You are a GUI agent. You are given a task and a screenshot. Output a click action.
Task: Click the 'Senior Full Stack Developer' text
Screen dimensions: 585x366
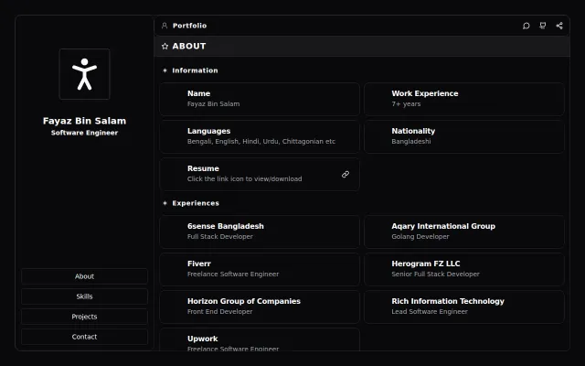pos(435,274)
